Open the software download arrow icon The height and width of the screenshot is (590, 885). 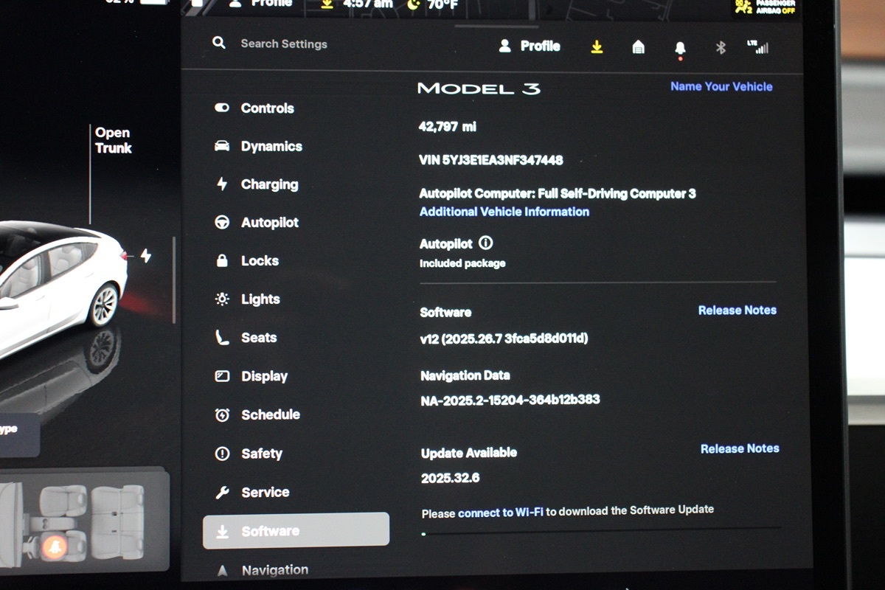[x=597, y=46]
